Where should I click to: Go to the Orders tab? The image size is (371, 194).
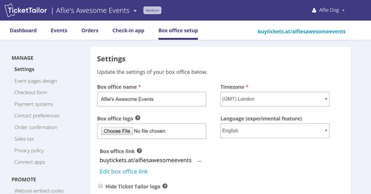pyautogui.click(x=90, y=30)
